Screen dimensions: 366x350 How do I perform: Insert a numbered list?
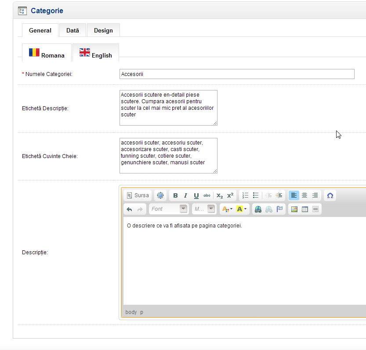(x=245, y=196)
